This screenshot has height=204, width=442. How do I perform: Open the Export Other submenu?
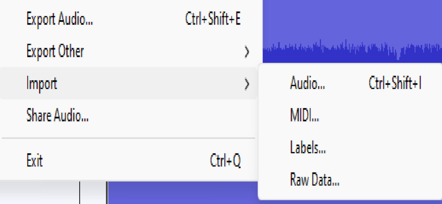point(55,51)
